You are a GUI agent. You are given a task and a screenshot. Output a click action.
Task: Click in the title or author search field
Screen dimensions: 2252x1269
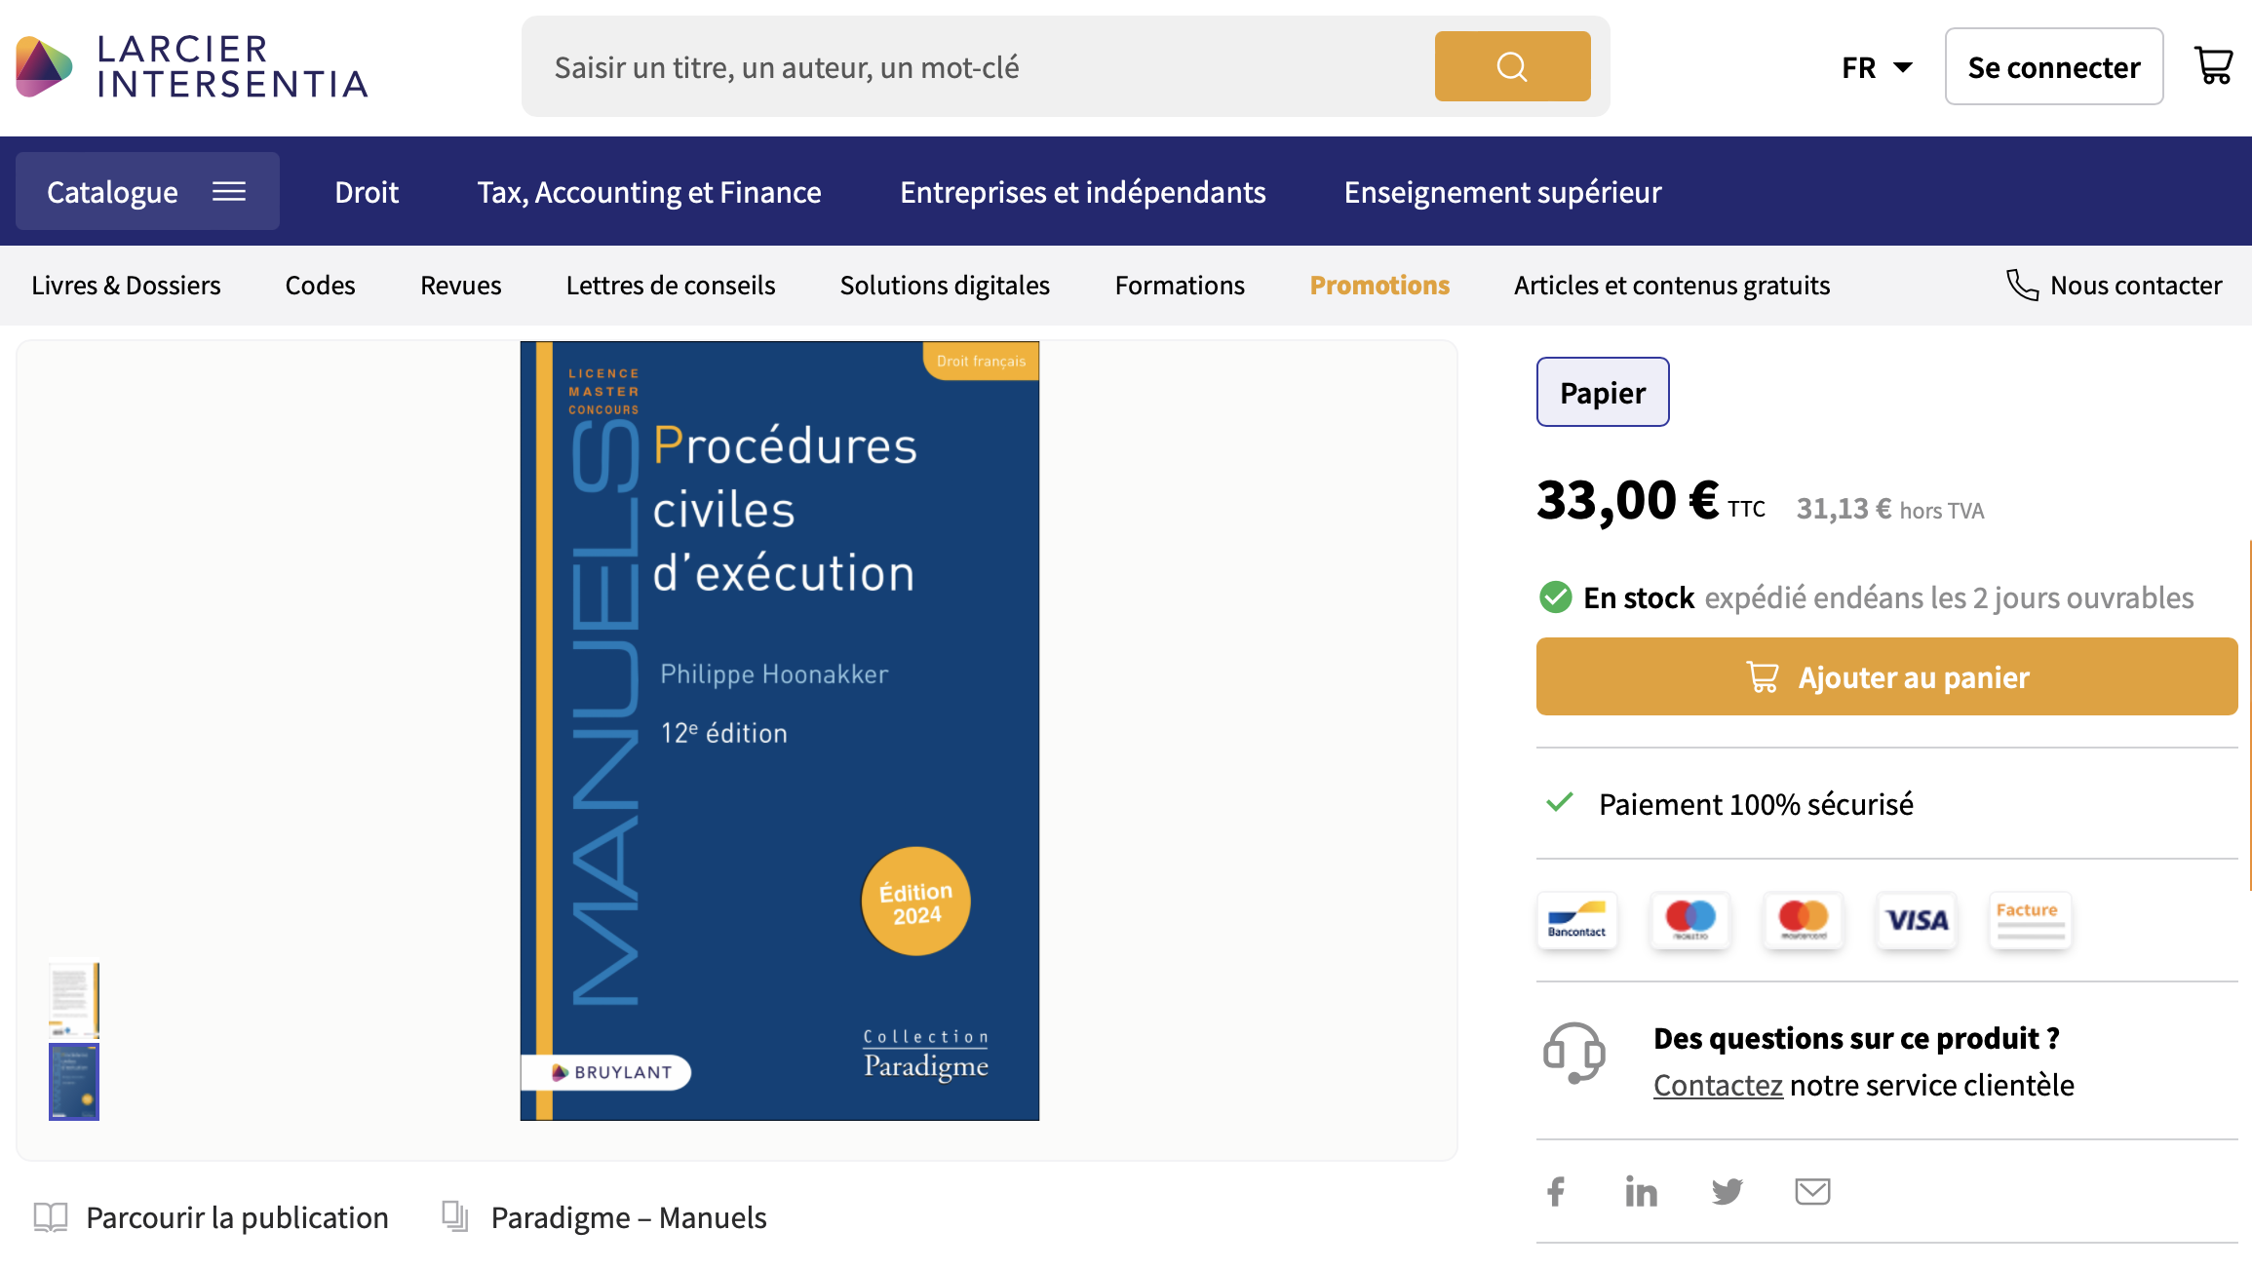tap(975, 67)
